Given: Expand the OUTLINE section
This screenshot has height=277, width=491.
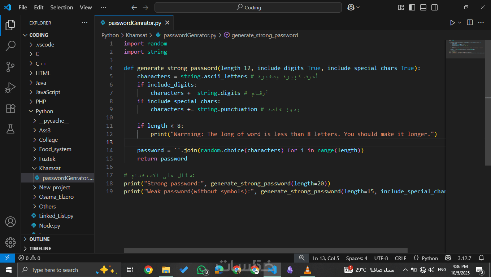Looking at the screenshot, I should tap(39, 239).
